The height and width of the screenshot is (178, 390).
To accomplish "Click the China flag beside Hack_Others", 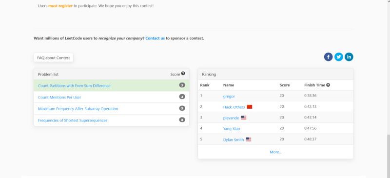I will (250, 107).
